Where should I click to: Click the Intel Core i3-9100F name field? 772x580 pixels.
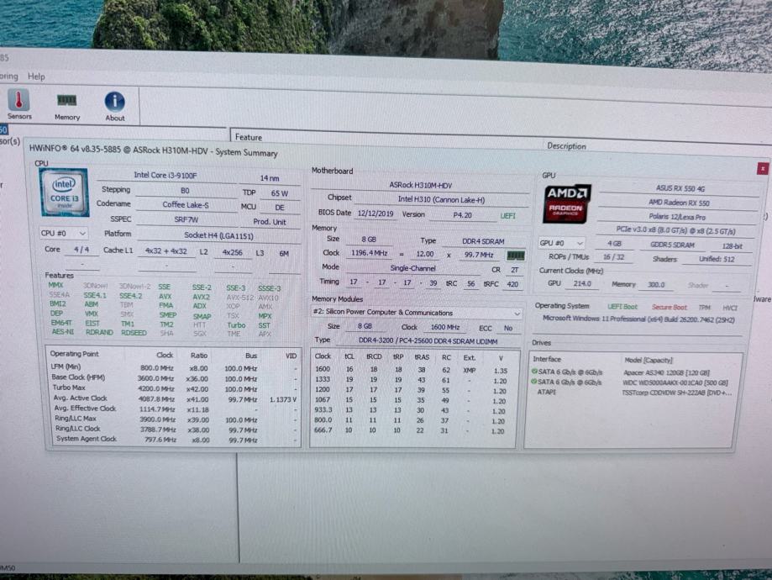[165, 176]
